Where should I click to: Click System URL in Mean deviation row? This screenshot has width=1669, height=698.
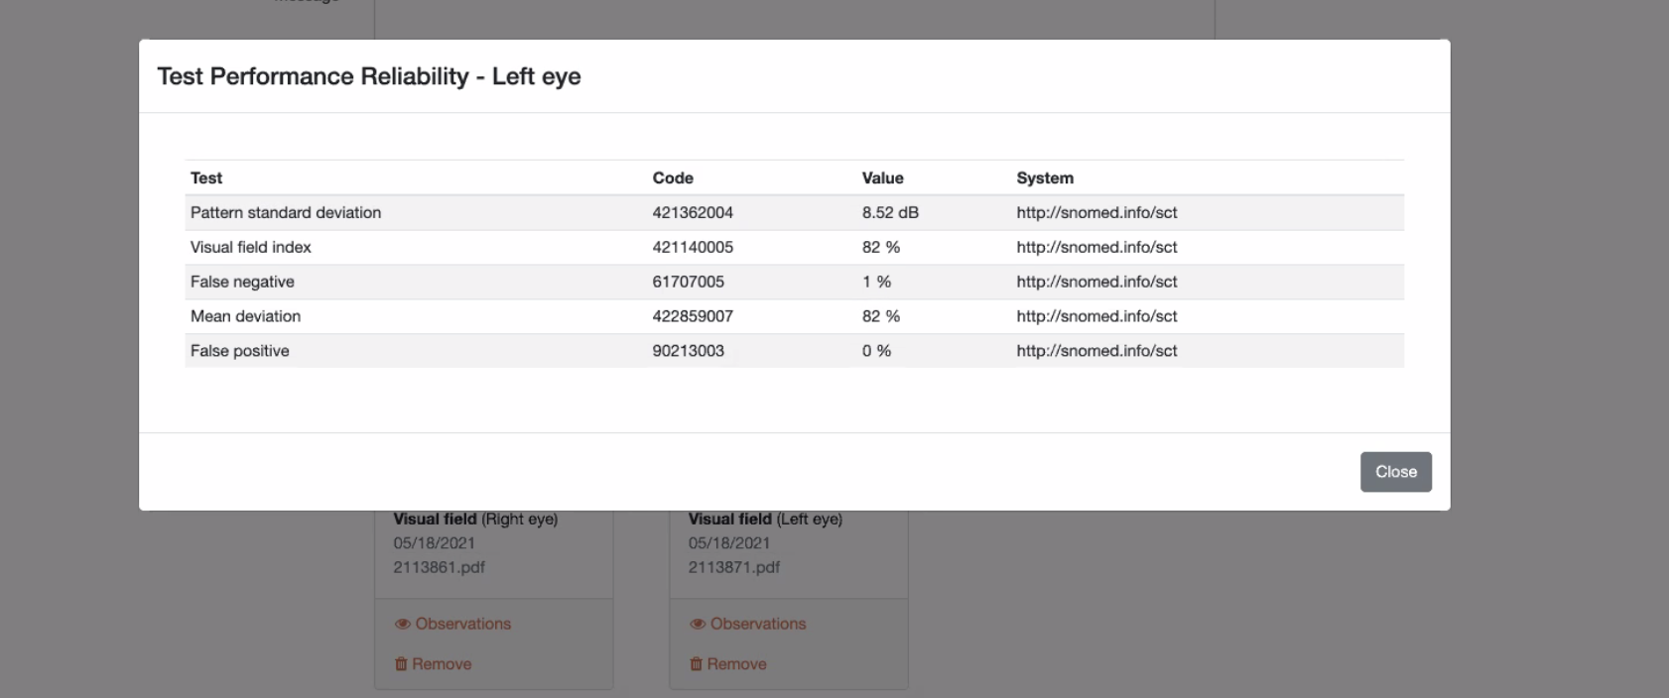click(1096, 316)
